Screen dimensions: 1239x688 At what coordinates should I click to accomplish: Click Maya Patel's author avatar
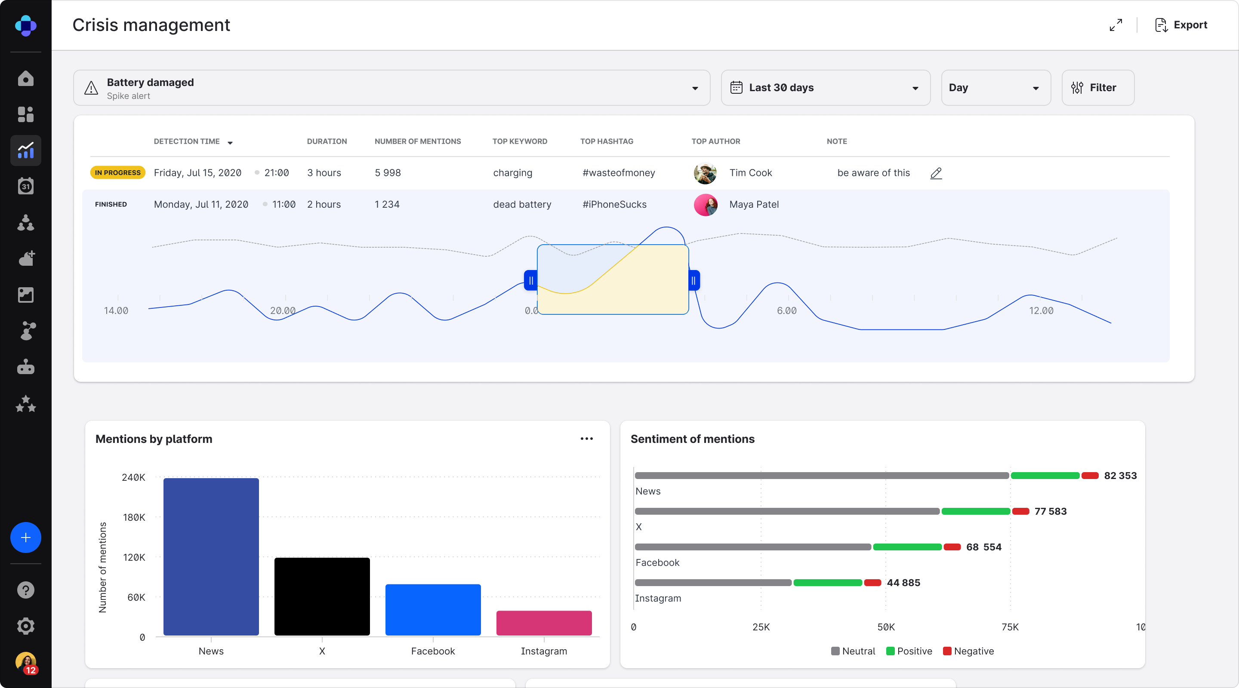point(706,205)
